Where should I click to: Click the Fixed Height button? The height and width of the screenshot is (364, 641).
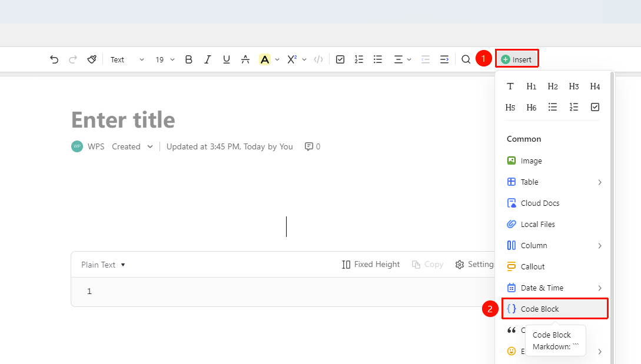tap(371, 264)
